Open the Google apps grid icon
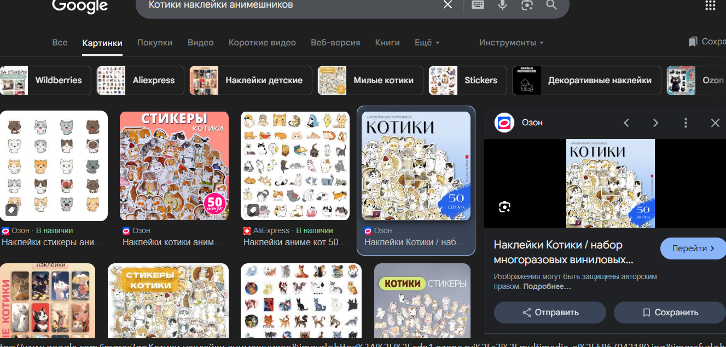This screenshot has height=347, width=726. 710,5
